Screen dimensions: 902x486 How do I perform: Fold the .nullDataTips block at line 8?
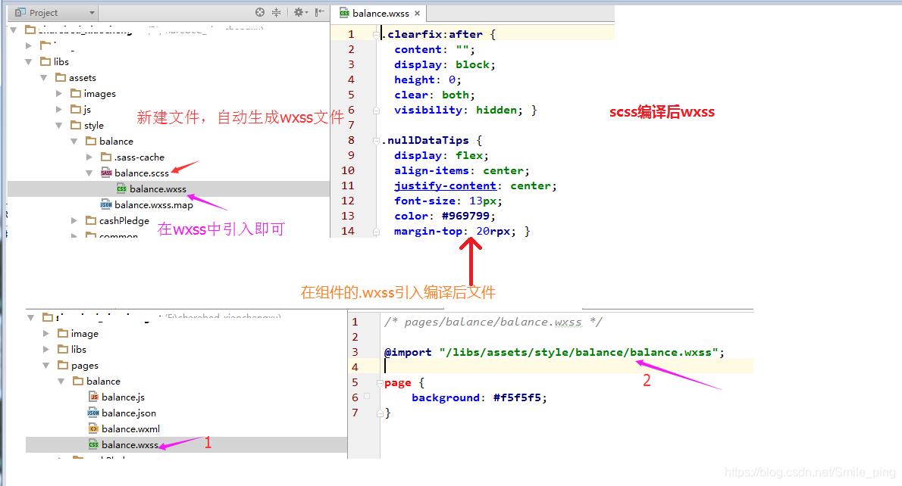(x=376, y=141)
